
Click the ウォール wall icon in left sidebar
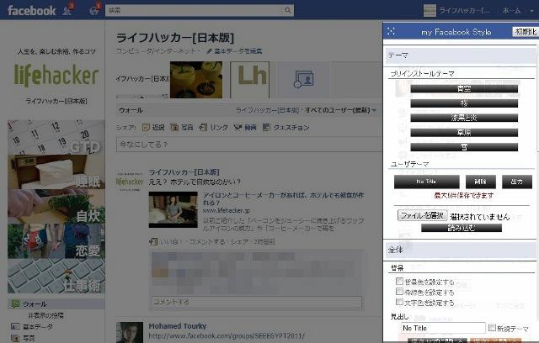coord(15,303)
